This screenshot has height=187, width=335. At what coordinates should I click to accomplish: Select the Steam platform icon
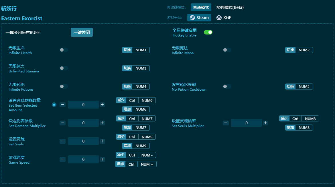coord(192,18)
